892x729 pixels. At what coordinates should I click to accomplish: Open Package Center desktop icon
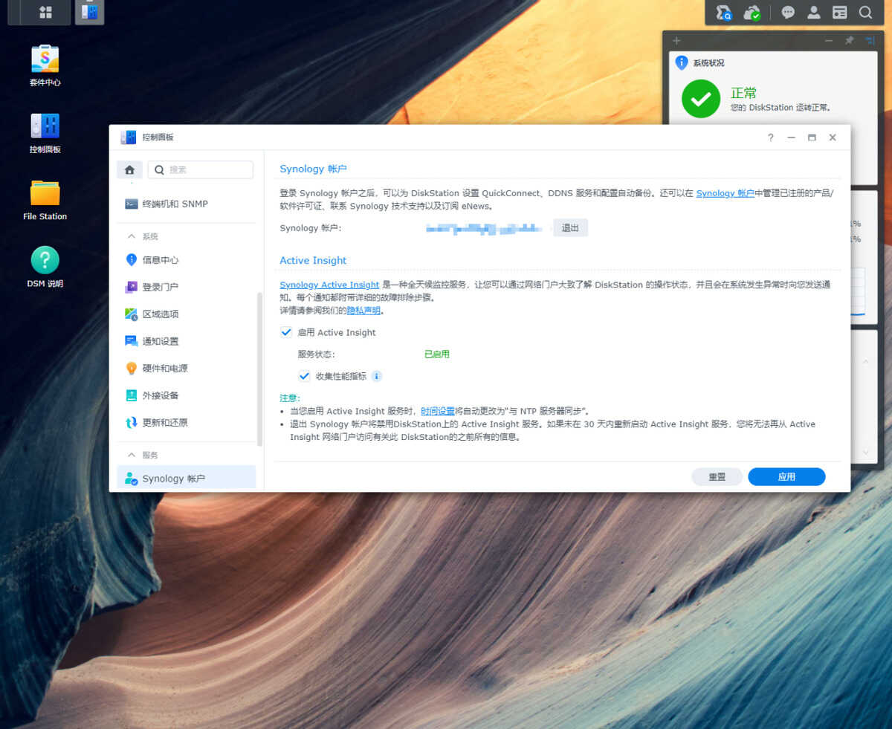click(x=45, y=59)
